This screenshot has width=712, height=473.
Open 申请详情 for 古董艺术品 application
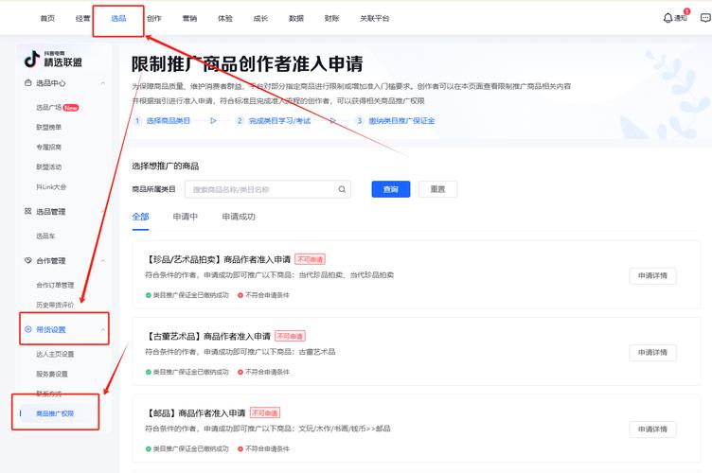click(x=652, y=352)
